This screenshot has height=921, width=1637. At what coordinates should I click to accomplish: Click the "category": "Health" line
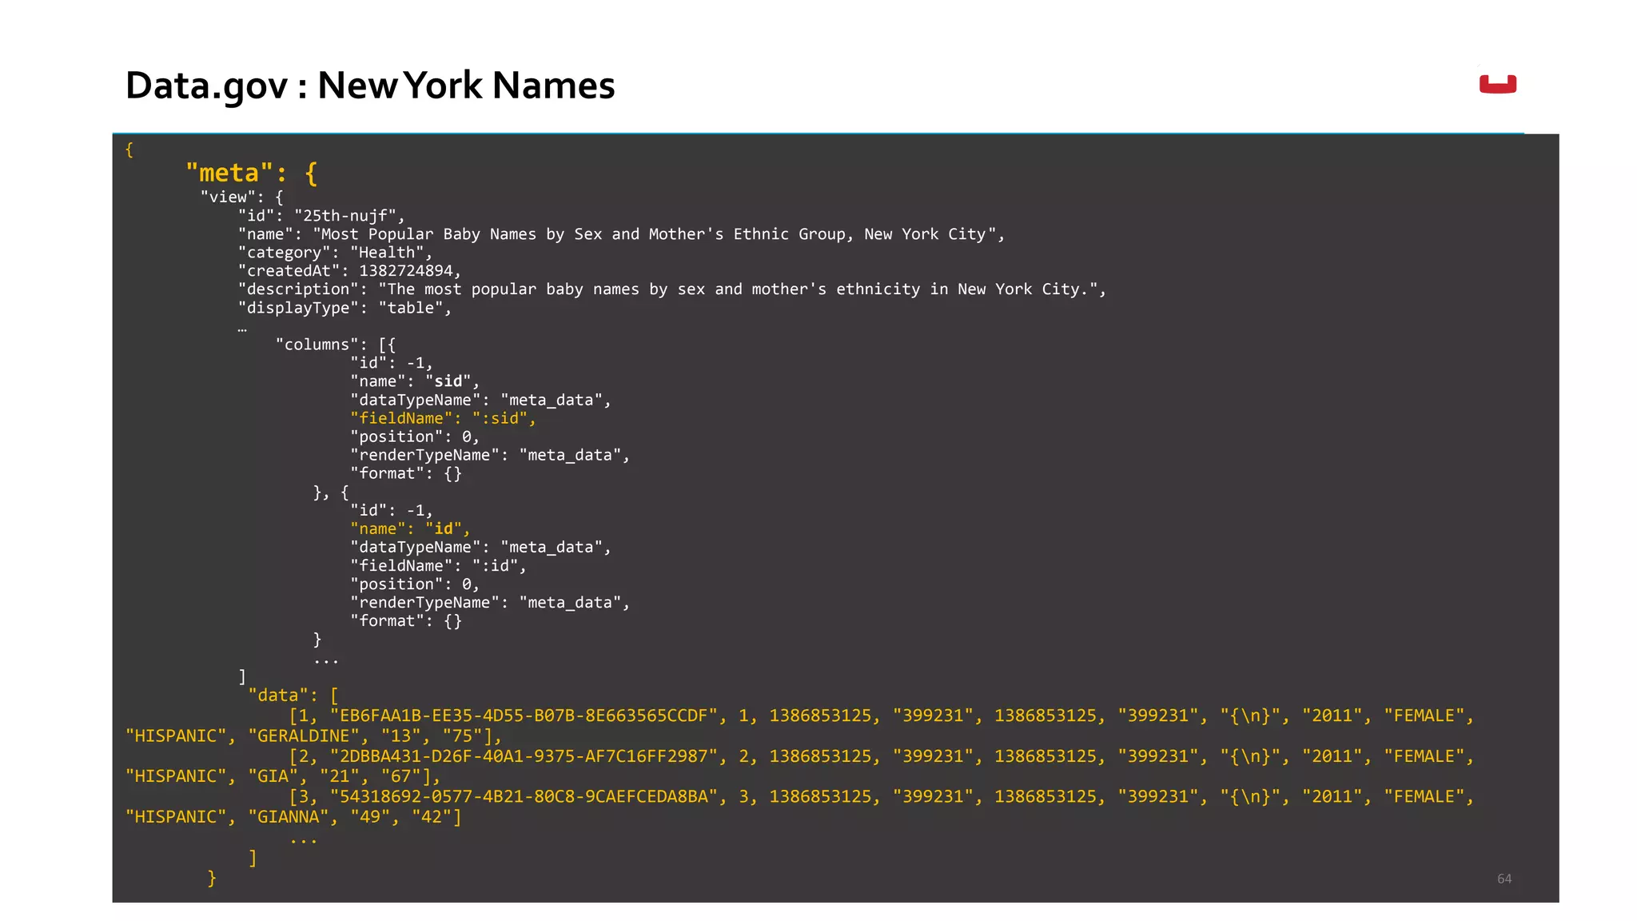coord(335,253)
